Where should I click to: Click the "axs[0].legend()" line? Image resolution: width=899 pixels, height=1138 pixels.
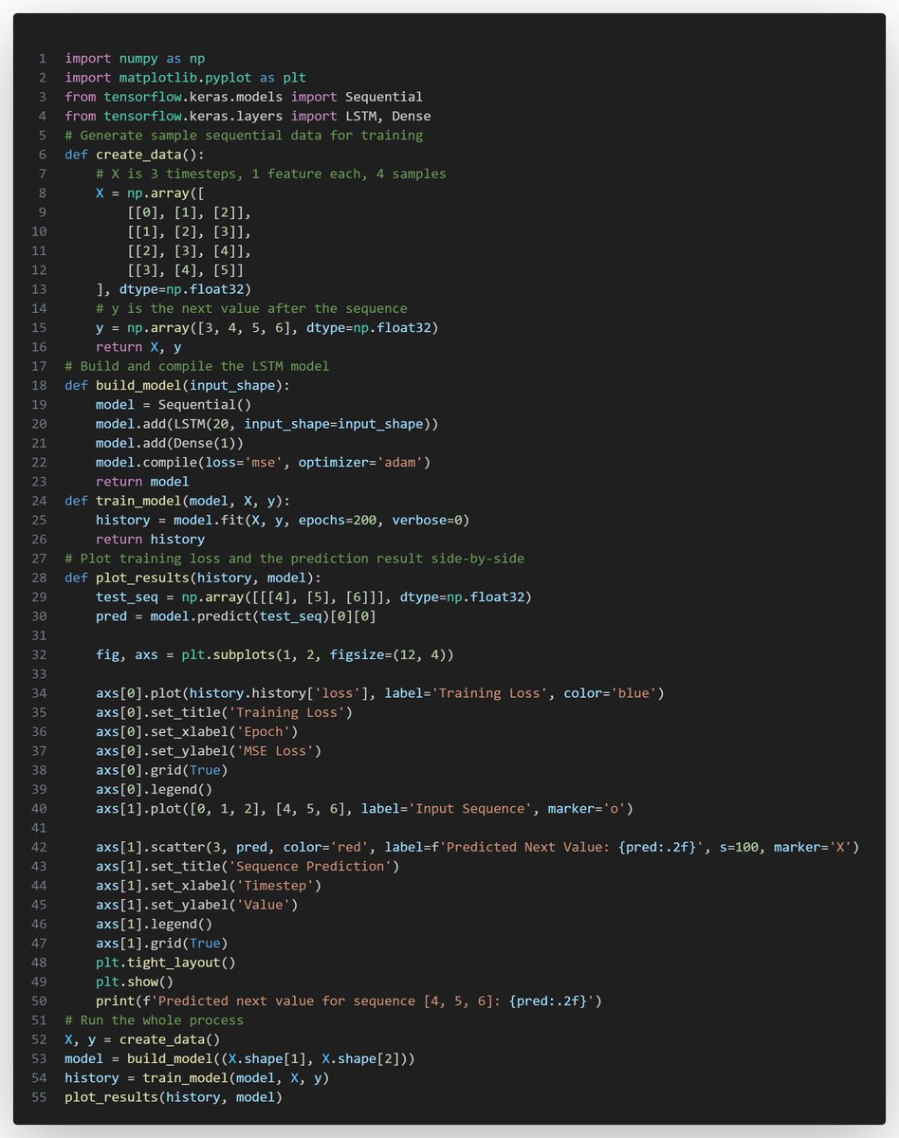(x=154, y=788)
